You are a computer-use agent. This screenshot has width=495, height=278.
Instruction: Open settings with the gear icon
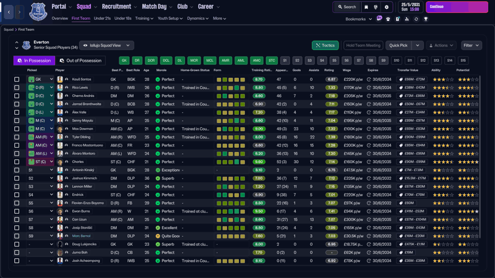coord(386,7)
